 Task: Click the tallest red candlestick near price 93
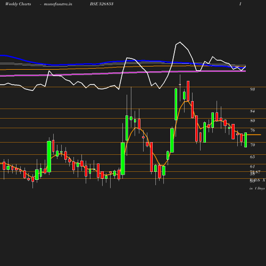coord(188,91)
